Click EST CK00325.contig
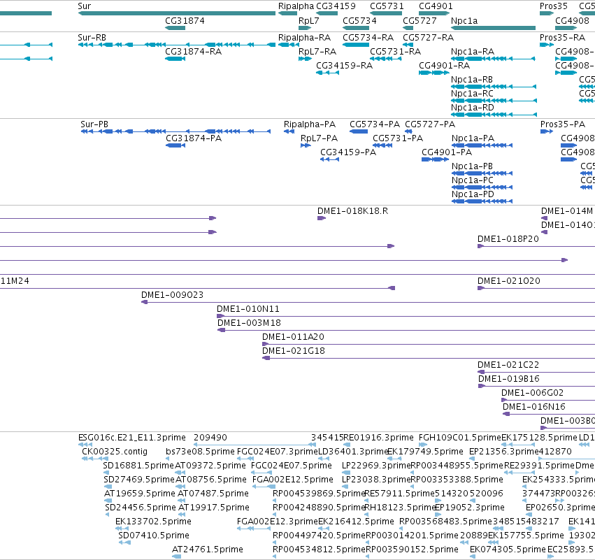Viewport: 595px width, 560px height. pos(95,459)
